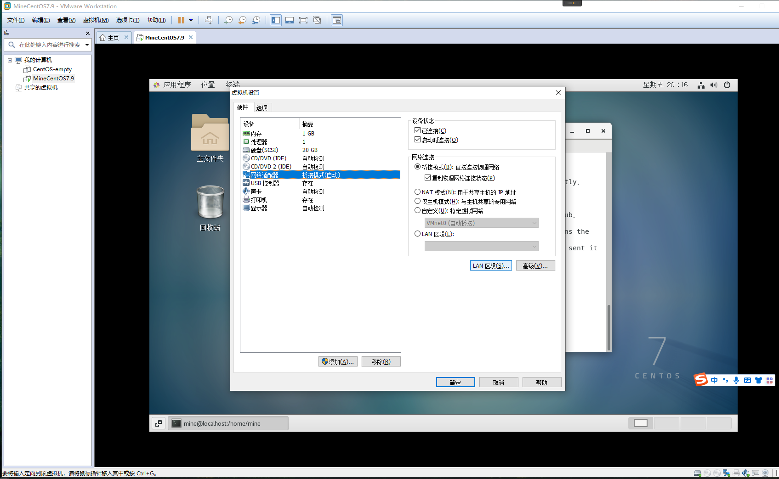The width and height of the screenshot is (779, 479).
Task: Click the CentOS network status icon
Action: click(x=701, y=85)
